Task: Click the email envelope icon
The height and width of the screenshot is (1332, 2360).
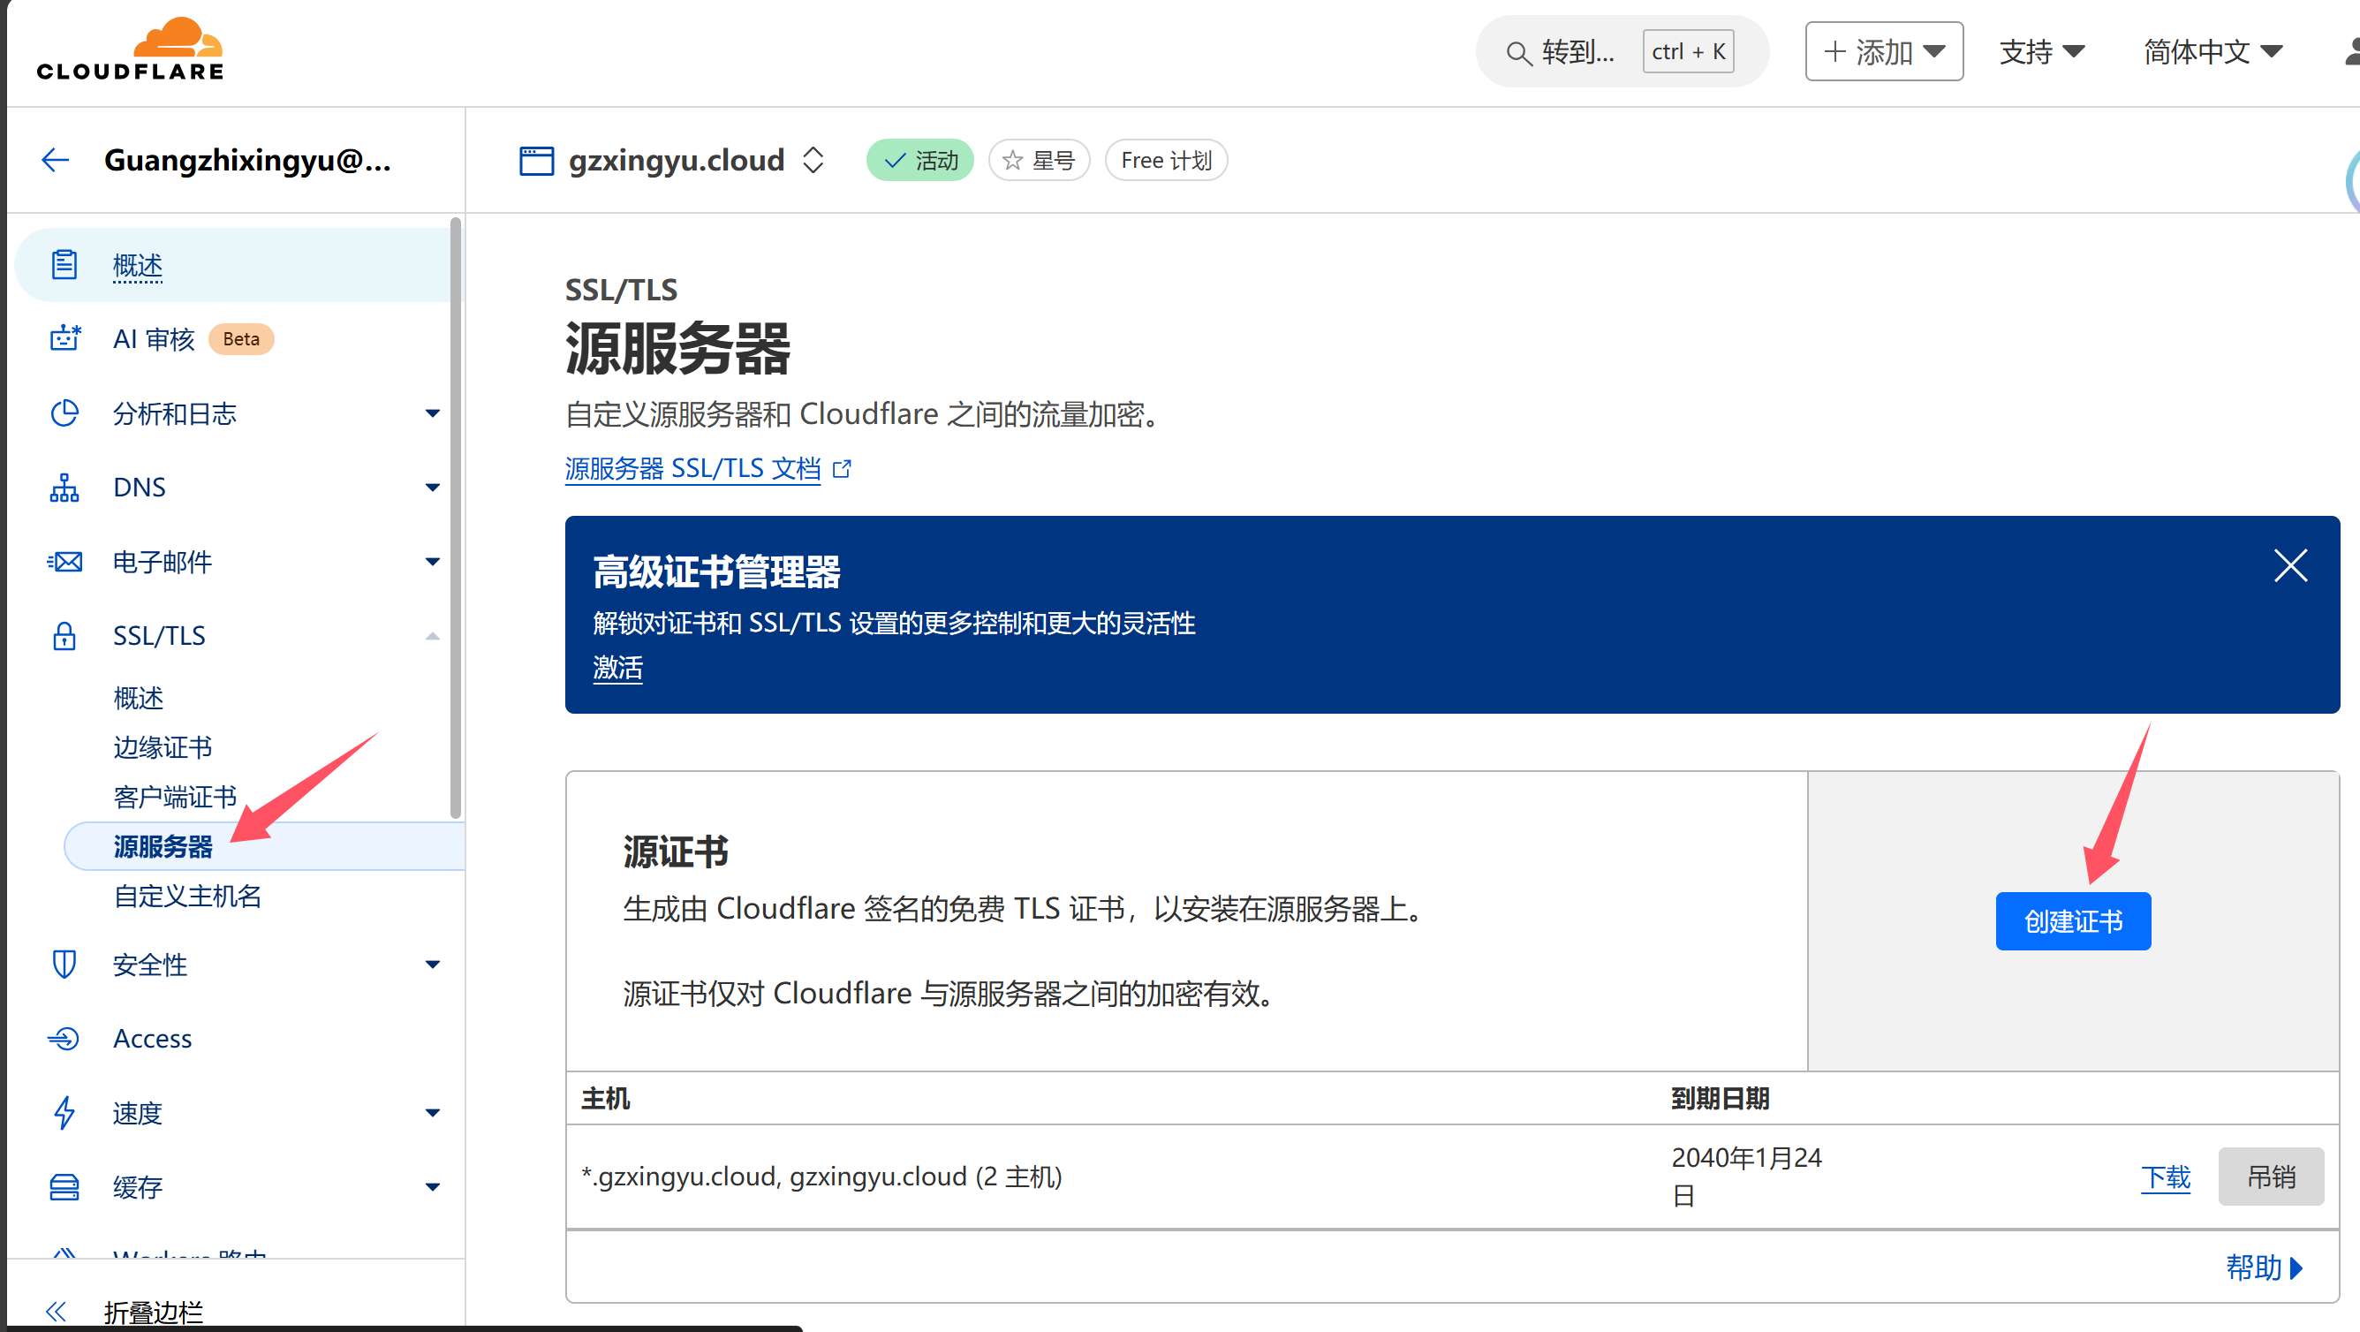Action: (64, 562)
